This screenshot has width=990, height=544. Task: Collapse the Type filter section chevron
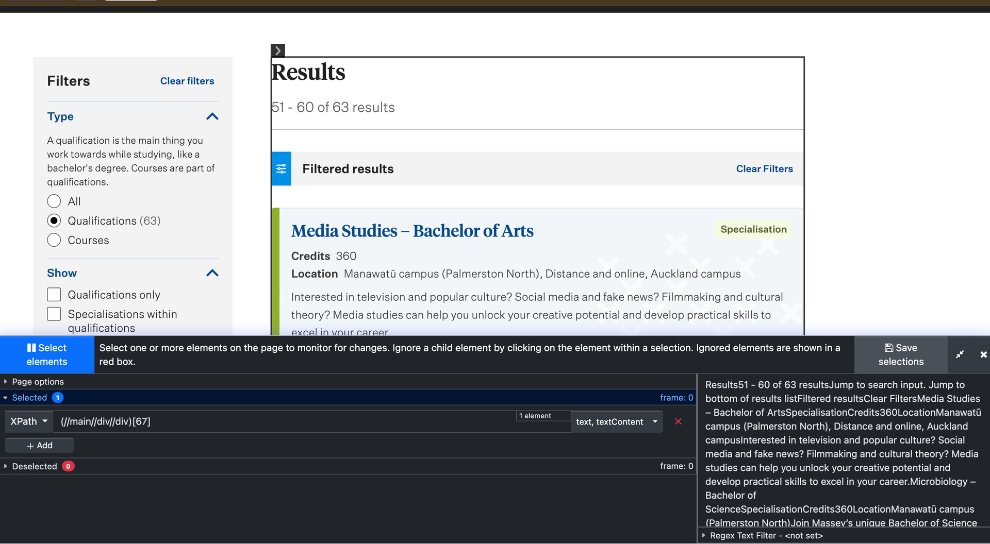(212, 116)
